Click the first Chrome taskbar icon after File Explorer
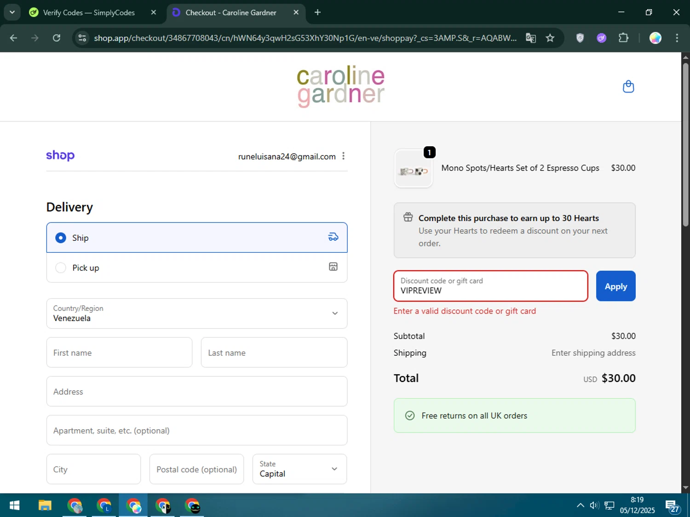 tap(75, 506)
